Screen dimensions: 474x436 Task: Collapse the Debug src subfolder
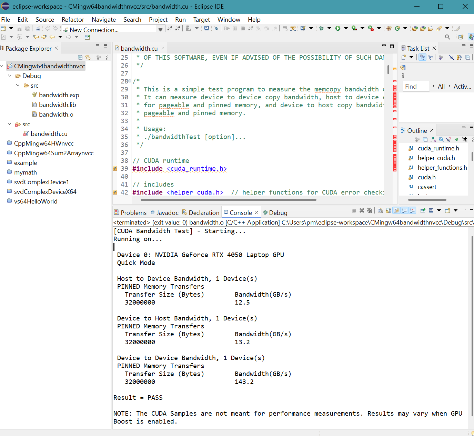click(18, 86)
